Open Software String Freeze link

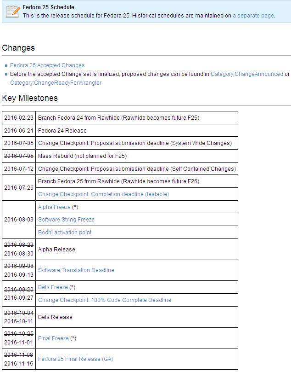66,220
